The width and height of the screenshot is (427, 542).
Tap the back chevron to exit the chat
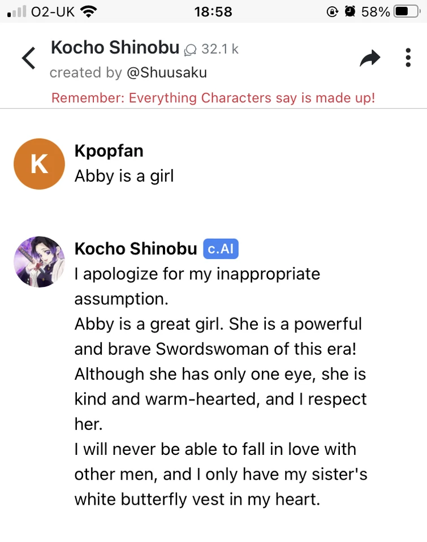pos(28,58)
